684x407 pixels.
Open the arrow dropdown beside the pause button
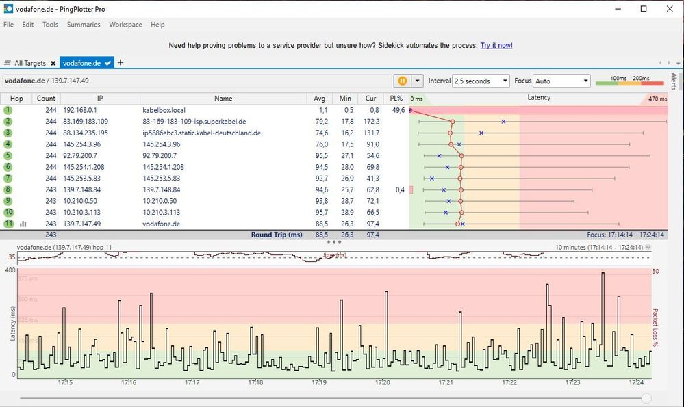(417, 81)
